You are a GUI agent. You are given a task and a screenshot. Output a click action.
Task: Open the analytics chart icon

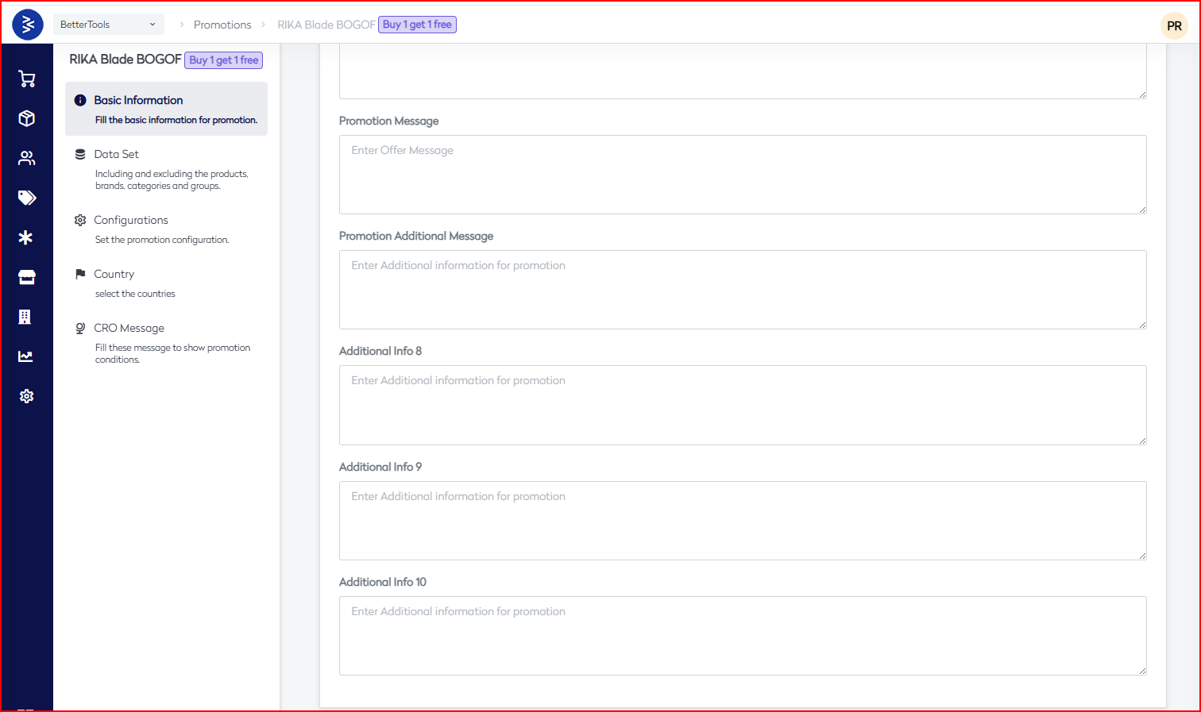pyautogui.click(x=26, y=356)
